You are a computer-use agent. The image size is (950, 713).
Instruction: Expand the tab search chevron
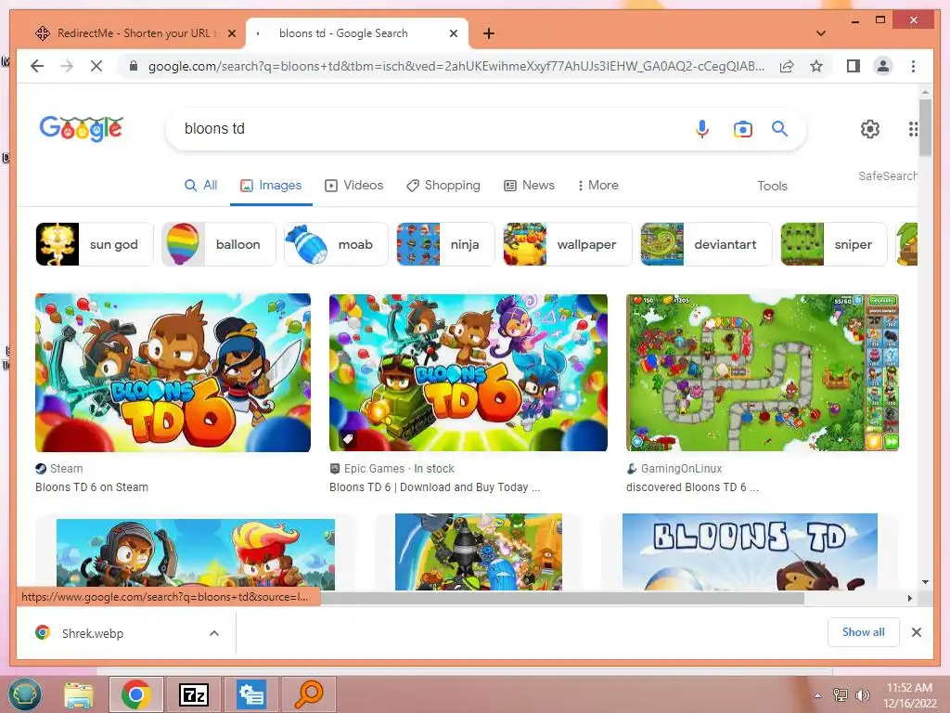pyautogui.click(x=821, y=33)
